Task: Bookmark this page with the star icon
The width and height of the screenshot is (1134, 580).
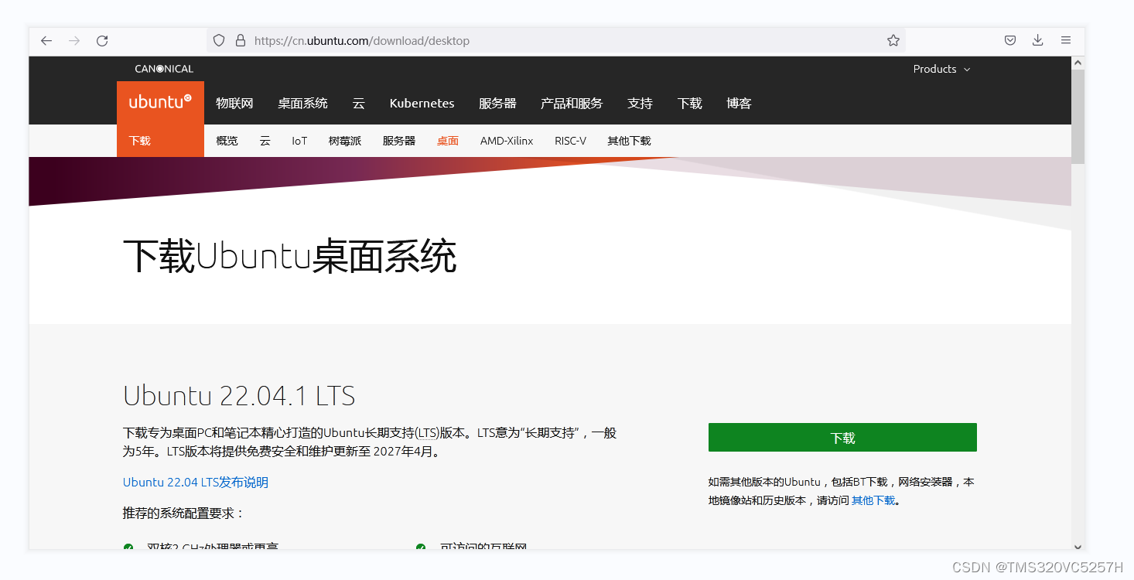Action: (893, 40)
